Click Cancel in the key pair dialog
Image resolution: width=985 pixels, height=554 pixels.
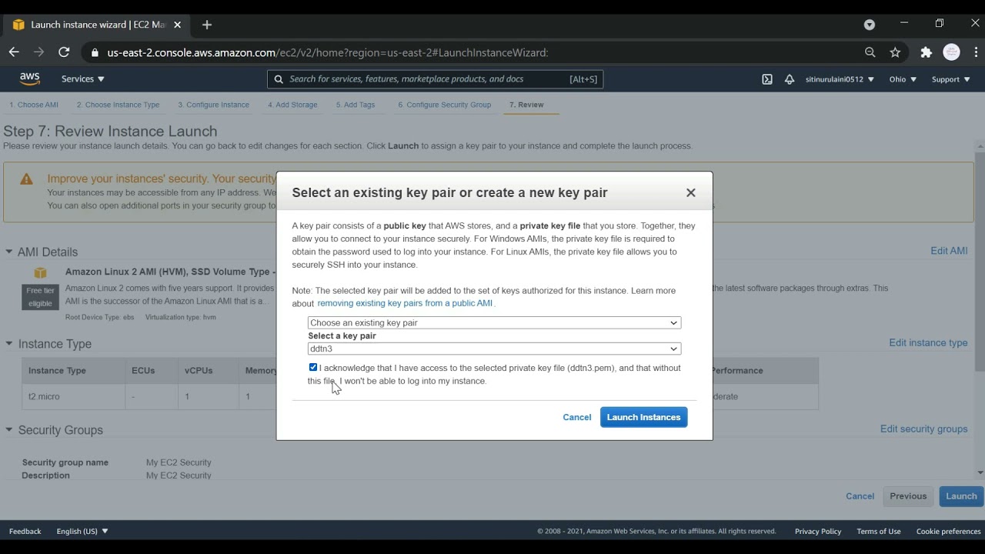tap(576, 417)
